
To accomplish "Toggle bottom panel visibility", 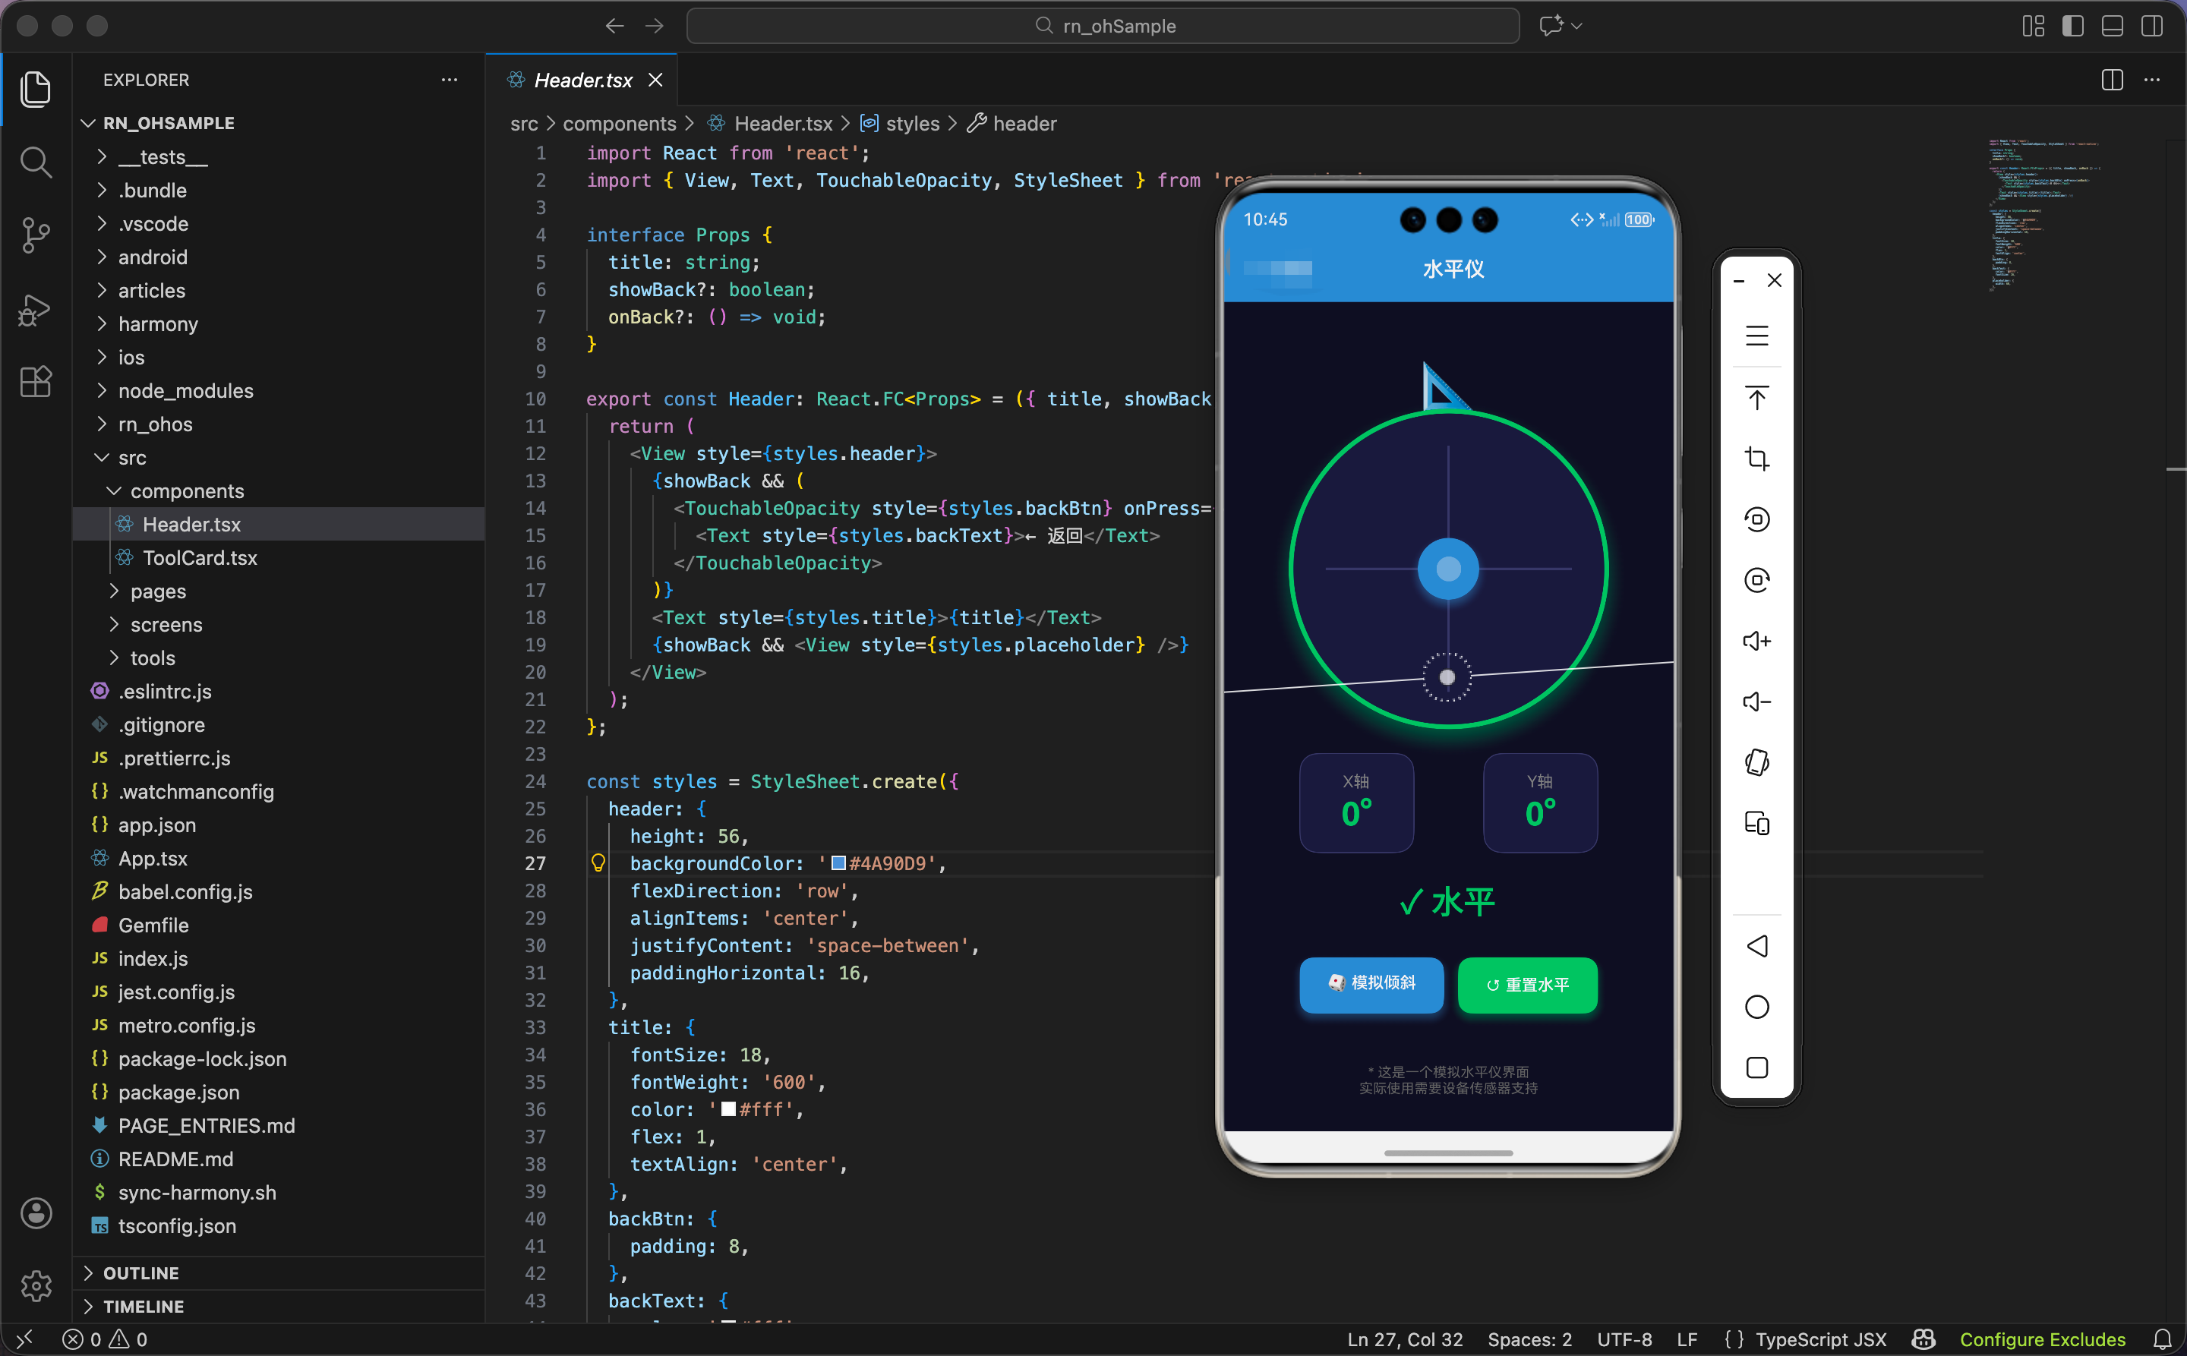I will (2112, 26).
